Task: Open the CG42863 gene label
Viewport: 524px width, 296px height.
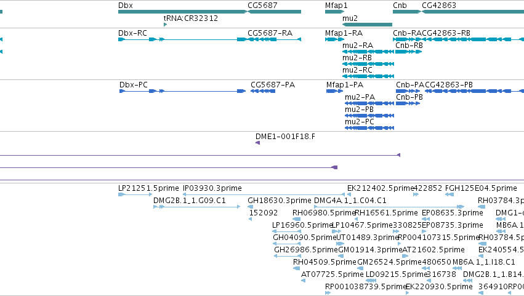Action: [x=439, y=6]
